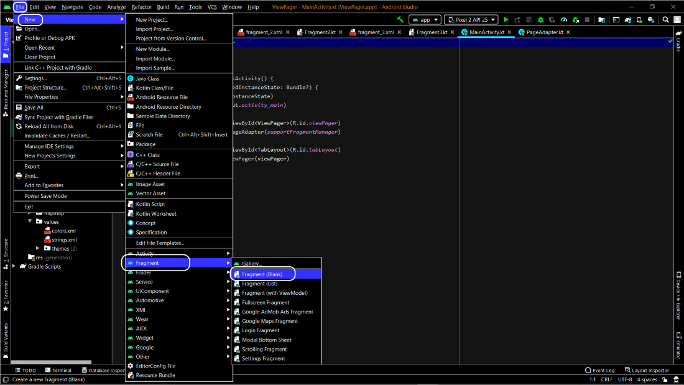Screen dimensions: 684x385
Task: Click the Build hammer icon
Action: point(400,20)
